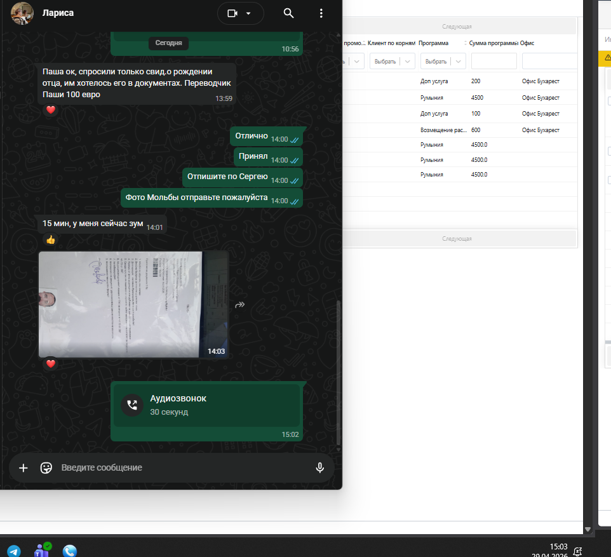Viewport: 611px width, 557px height.
Task: Click the 'Клиент по корням' column header
Action: pyautogui.click(x=391, y=43)
